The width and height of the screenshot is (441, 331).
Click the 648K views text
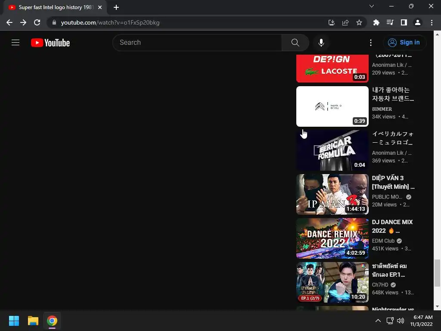(x=385, y=293)
